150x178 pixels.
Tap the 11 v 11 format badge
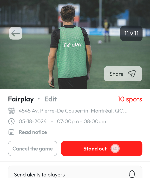tap(131, 33)
